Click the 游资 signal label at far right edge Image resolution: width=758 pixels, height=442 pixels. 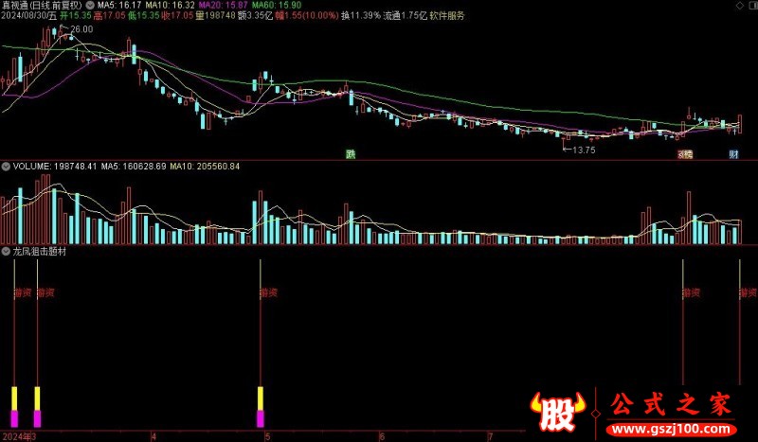749,292
